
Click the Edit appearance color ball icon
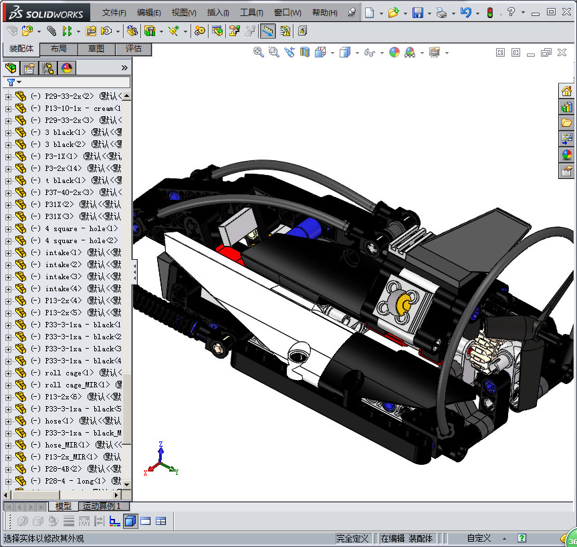click(x=394, y=52)
